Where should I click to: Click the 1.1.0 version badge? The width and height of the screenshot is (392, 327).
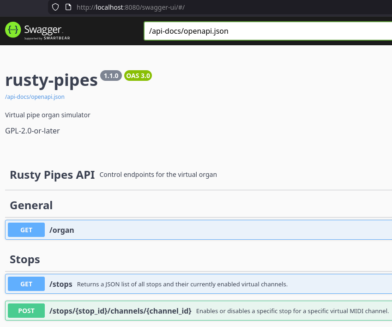coord(111,76)
